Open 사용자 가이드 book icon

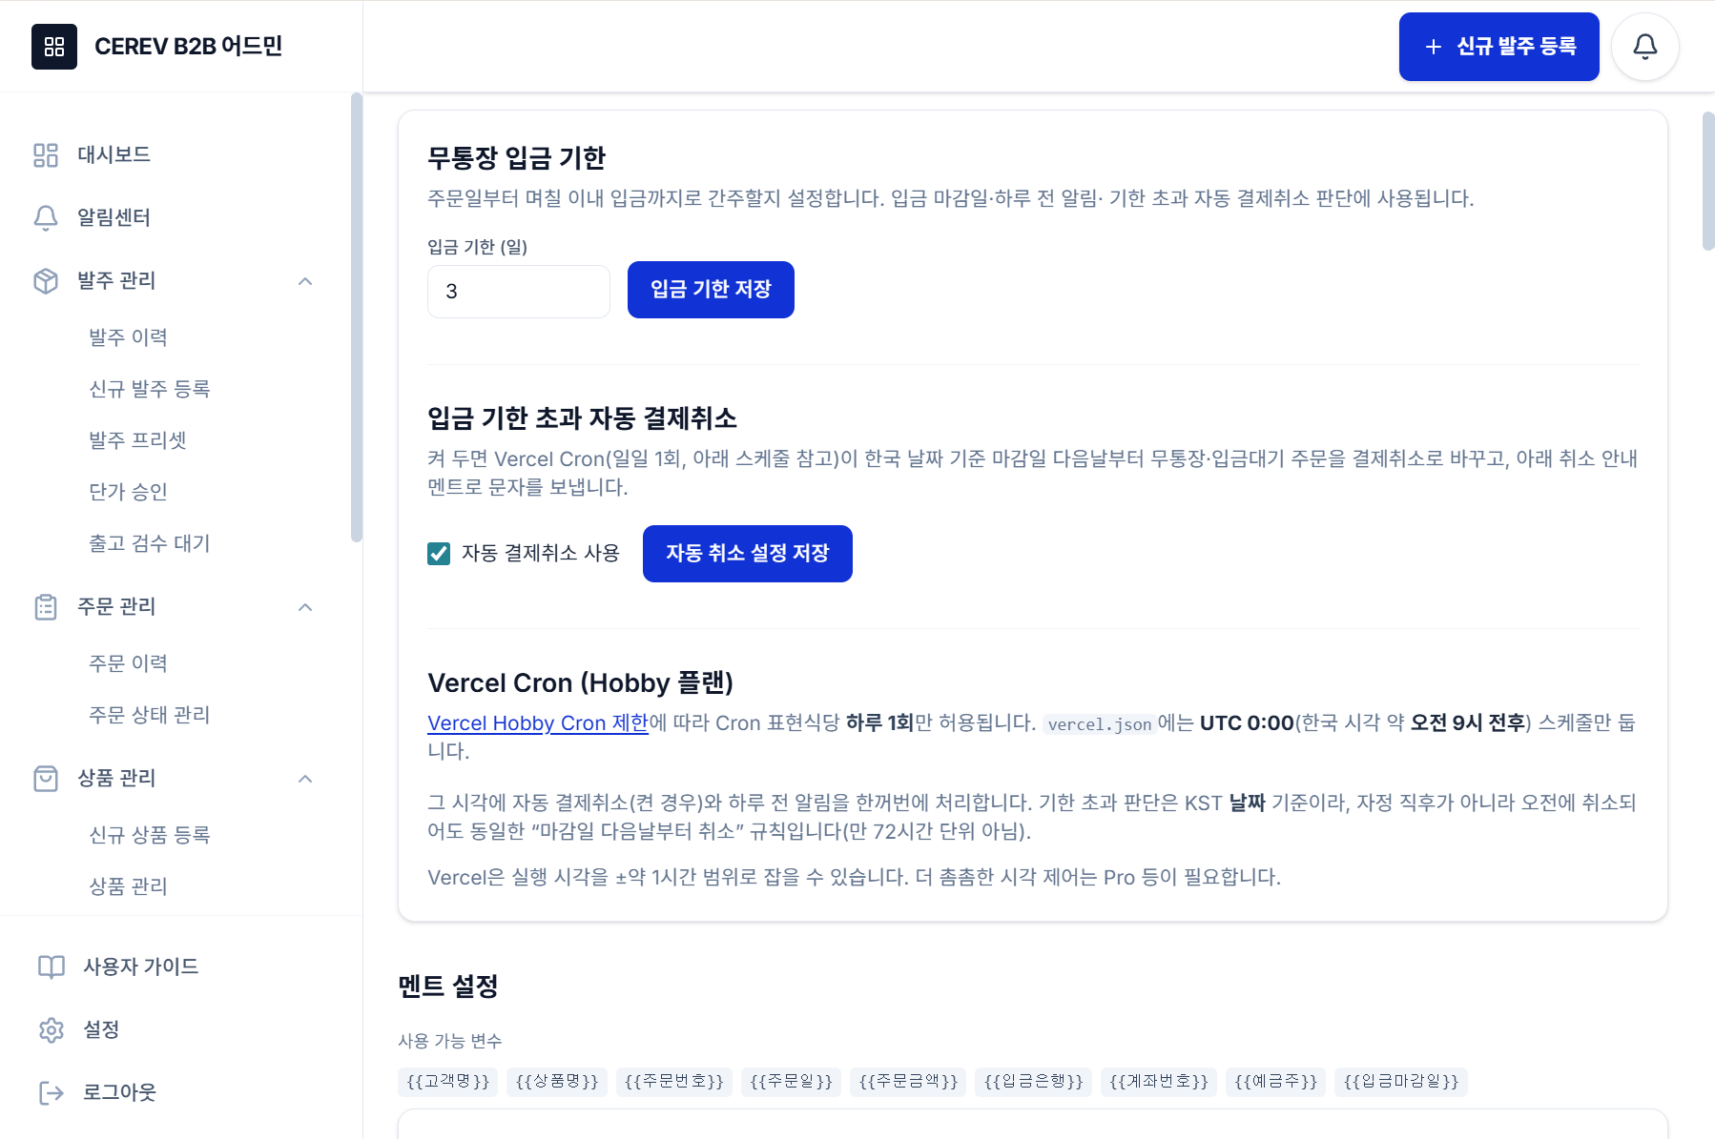(x=50, y=966)
